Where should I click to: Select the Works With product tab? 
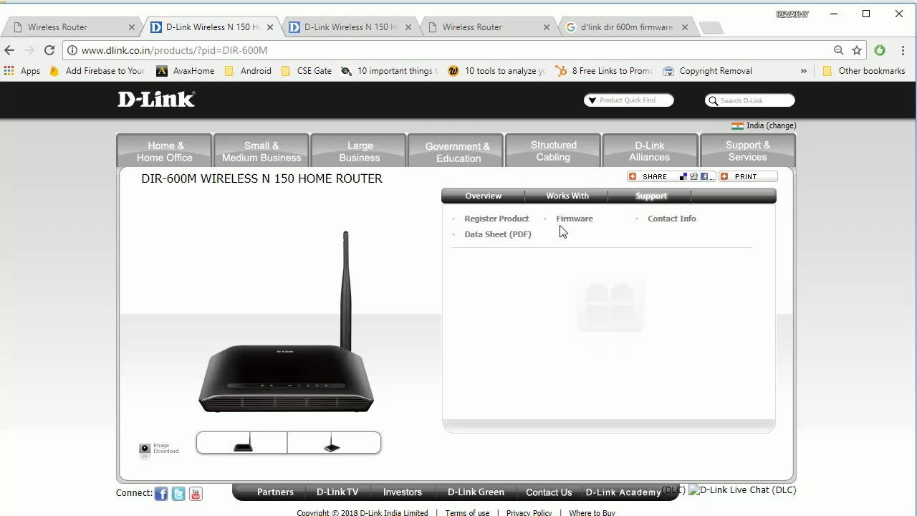tap(567, 196)
